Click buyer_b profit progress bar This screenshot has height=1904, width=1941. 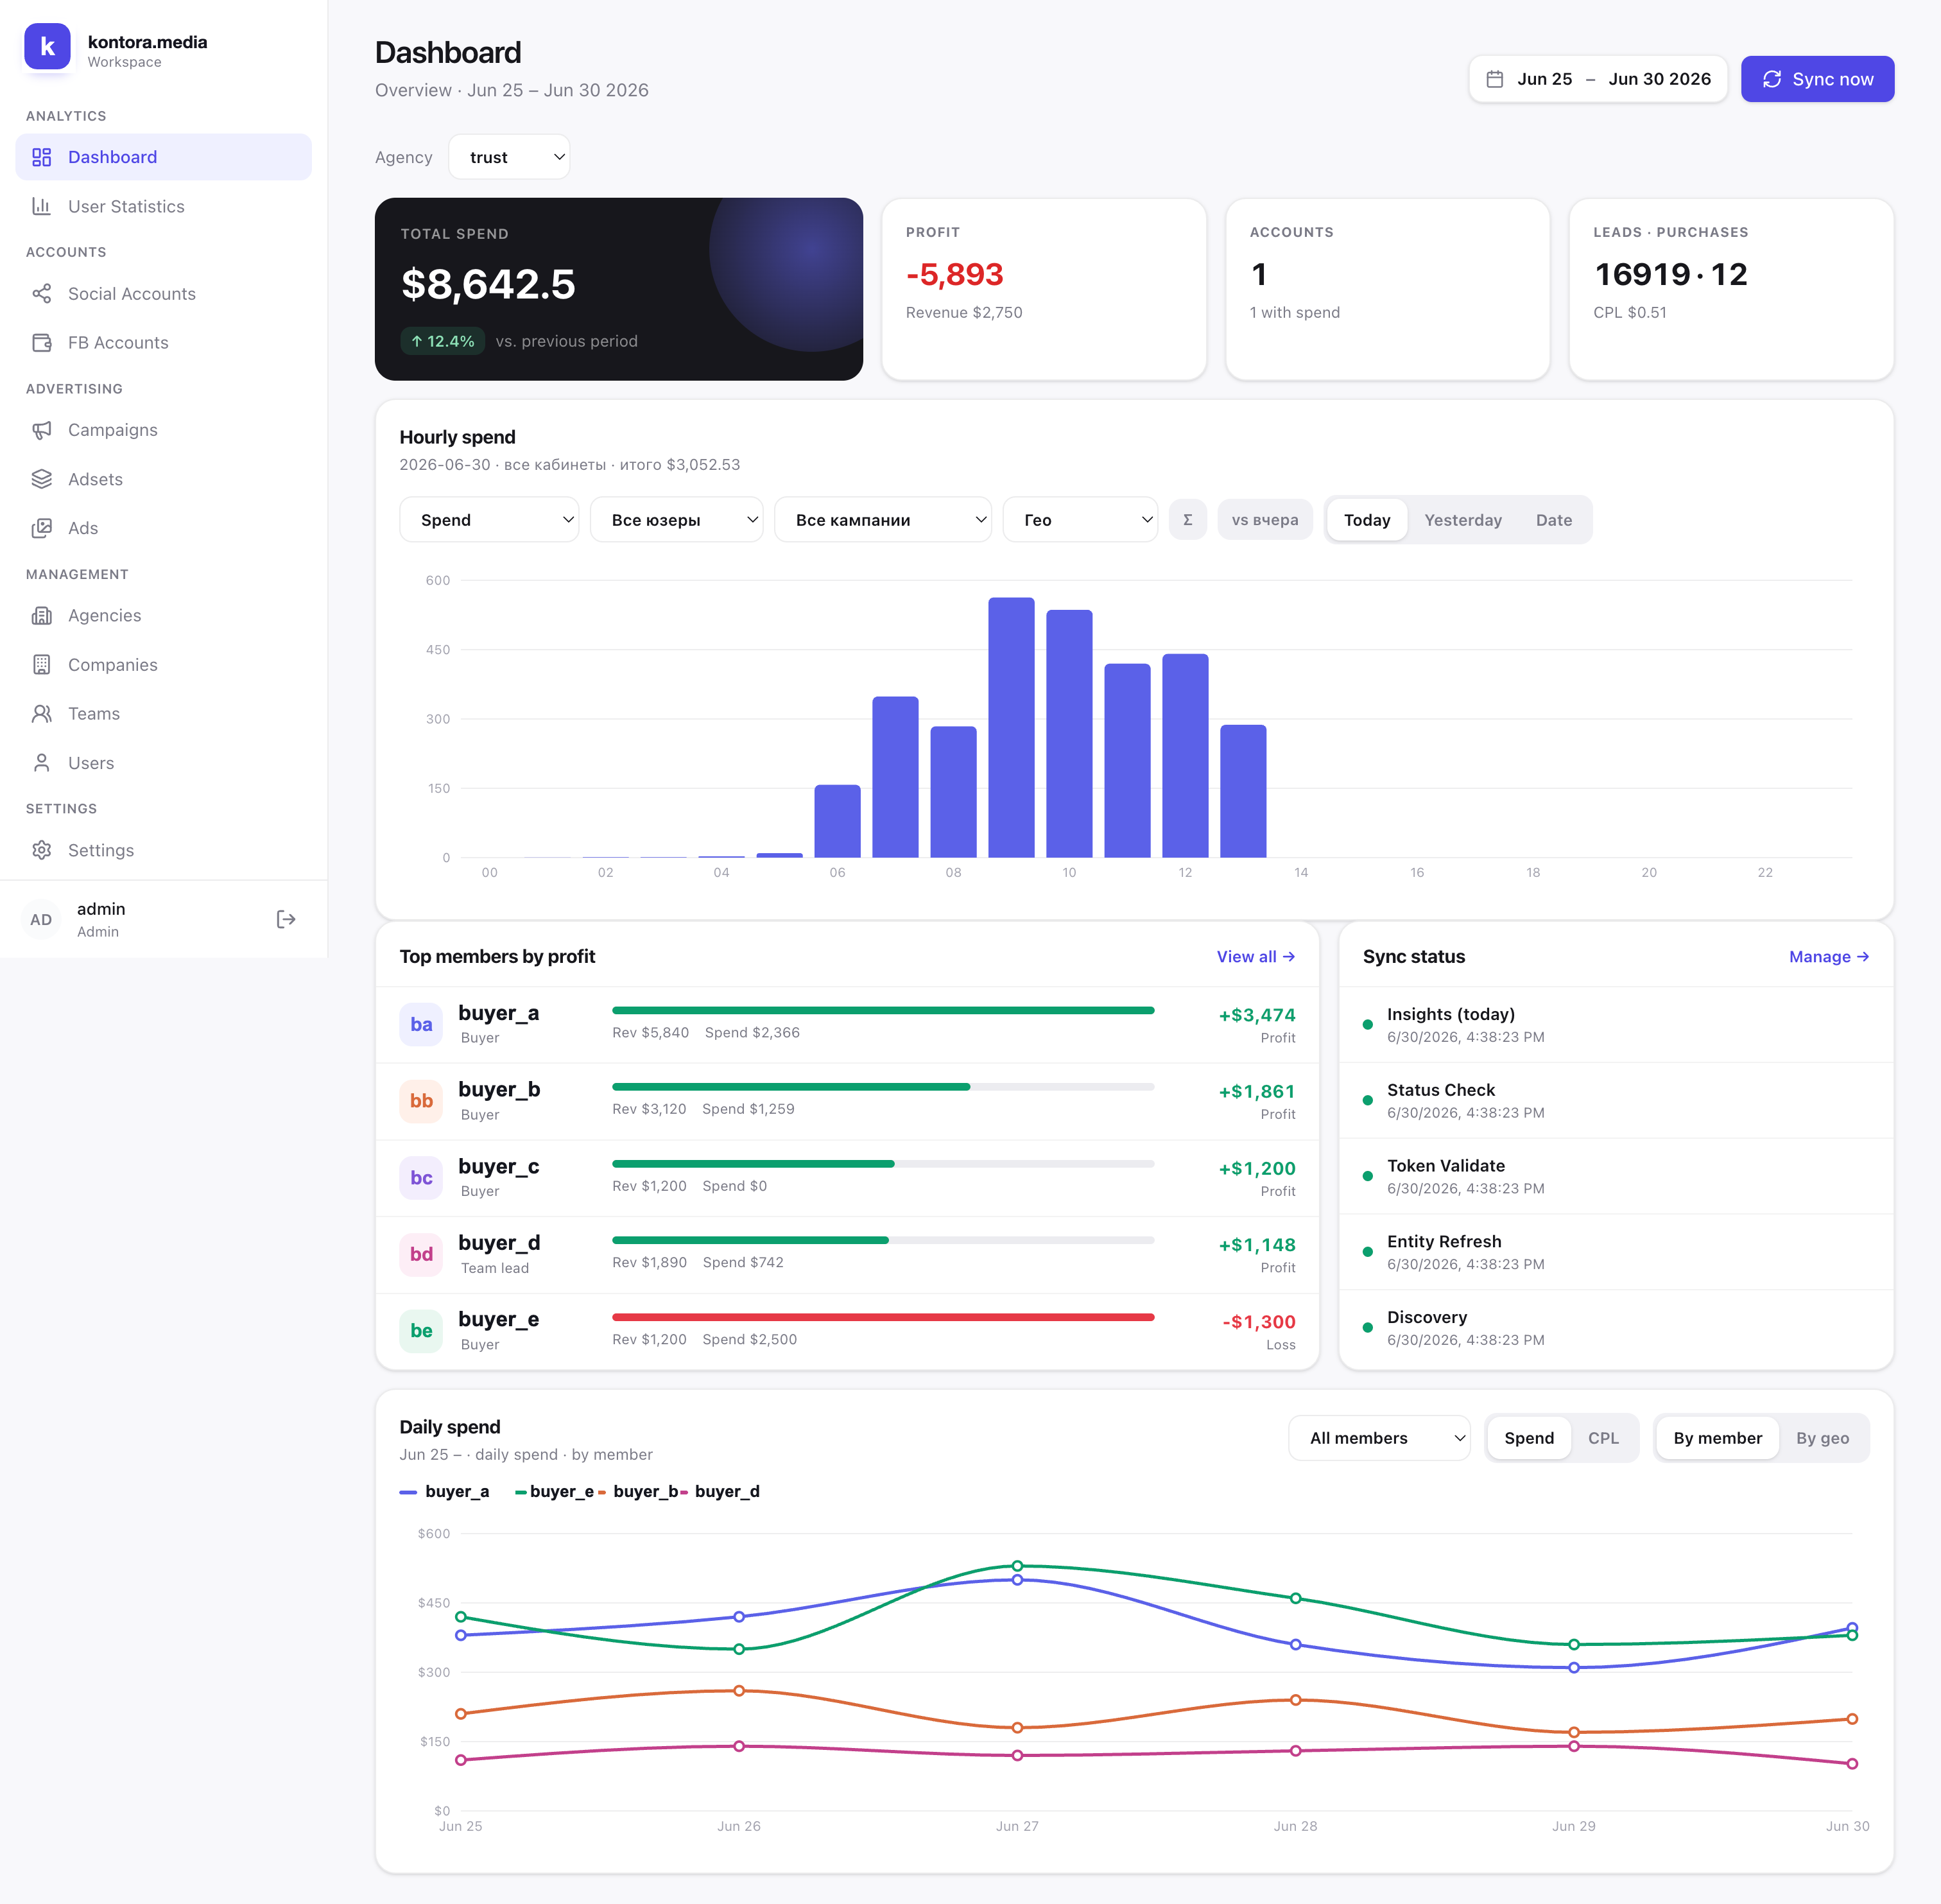883,1087
